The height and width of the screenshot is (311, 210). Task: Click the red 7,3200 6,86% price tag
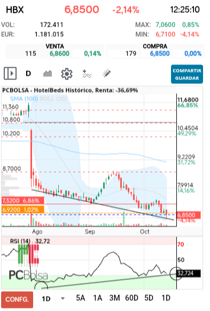pos(22,201)
